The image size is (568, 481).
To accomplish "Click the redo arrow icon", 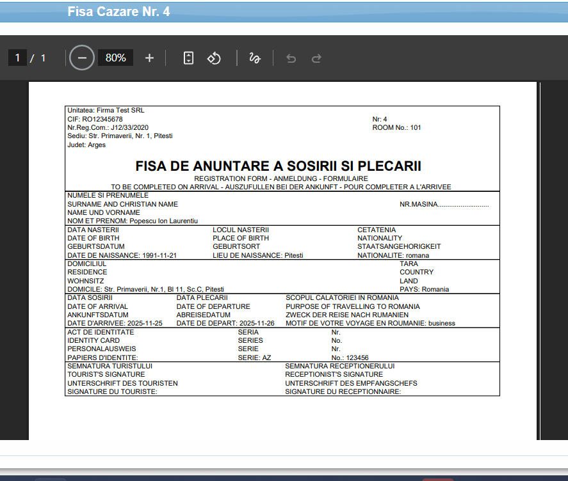I will pyautogui.click(x=316, y=58).
